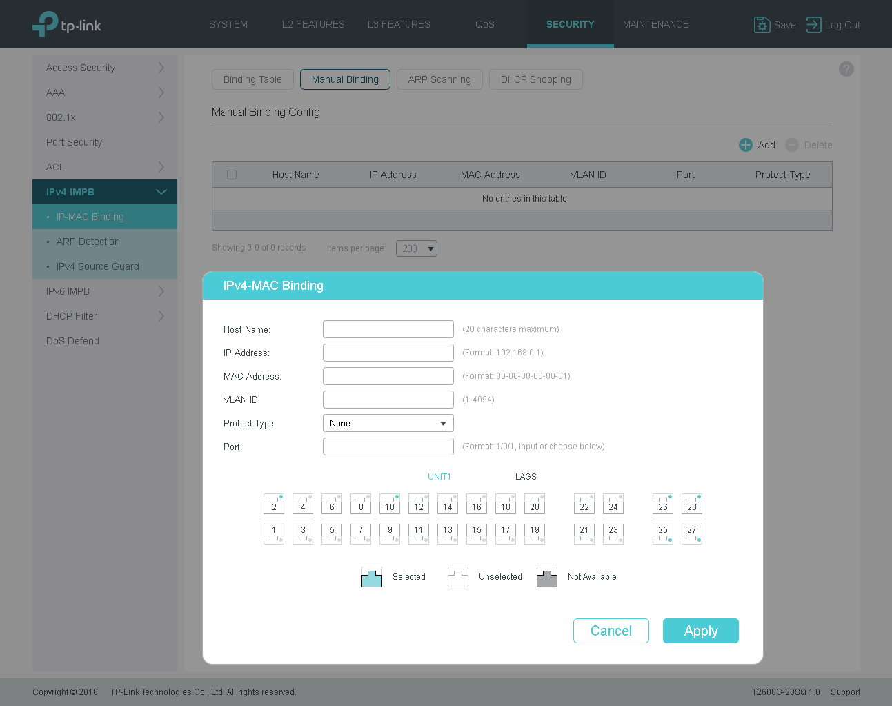892x706 pixels.
Task: Select port 4 in port panel
Action: tap(303, 504)
